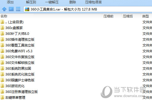Click the folder icon of 360文件解锁独立版

2,63
